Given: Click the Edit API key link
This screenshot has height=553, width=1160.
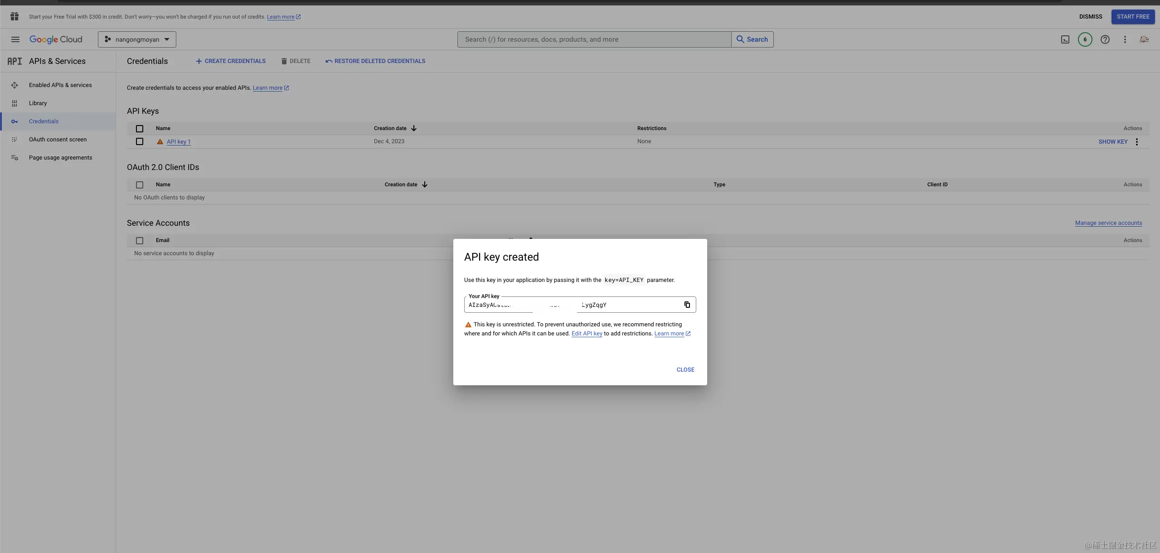Looking at the screenshot, I should tap(587, 334).
